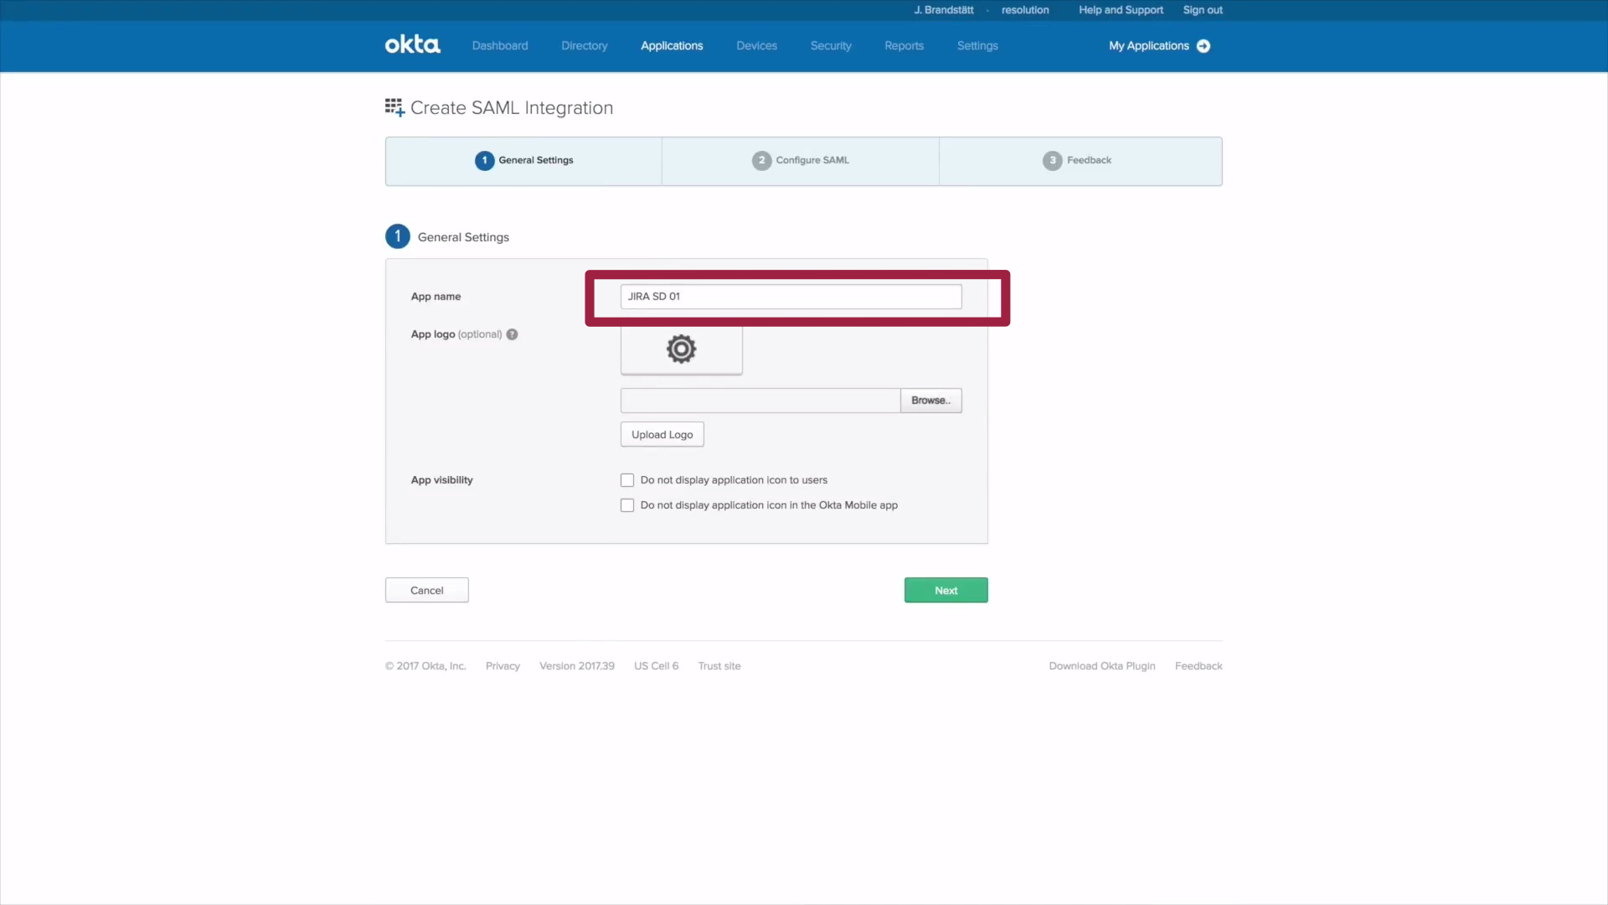
Task: Open the Privacy footer link
Action: tap(502, 666)
